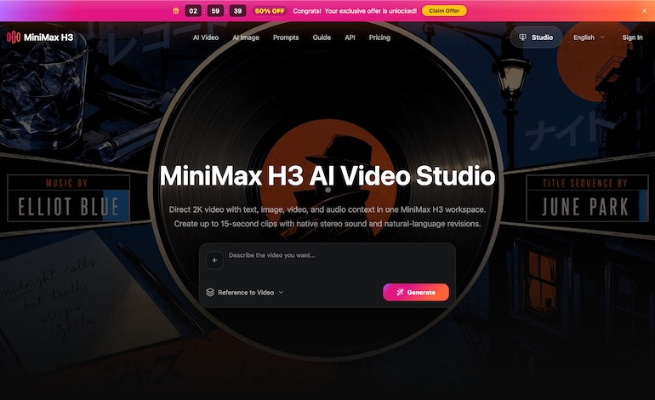Click the countdown seconds box showing 39
This screenshot has height=400, width=655.
coord(237,11)
